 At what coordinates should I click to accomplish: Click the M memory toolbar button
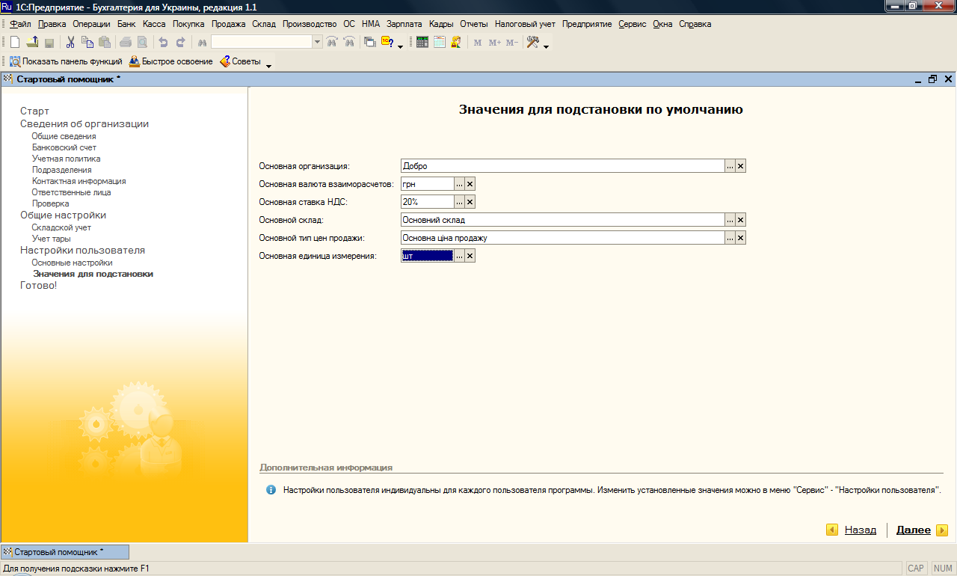tap(478, 43)
